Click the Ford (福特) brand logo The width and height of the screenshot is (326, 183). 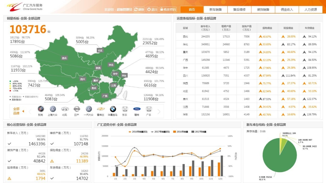point(137,109)
